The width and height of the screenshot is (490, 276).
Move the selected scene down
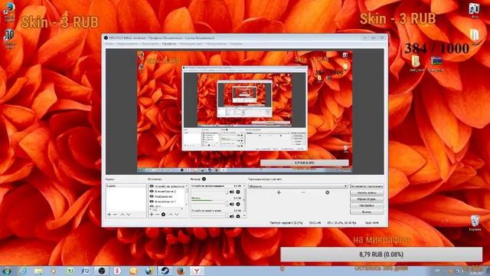tap(128, 215)
